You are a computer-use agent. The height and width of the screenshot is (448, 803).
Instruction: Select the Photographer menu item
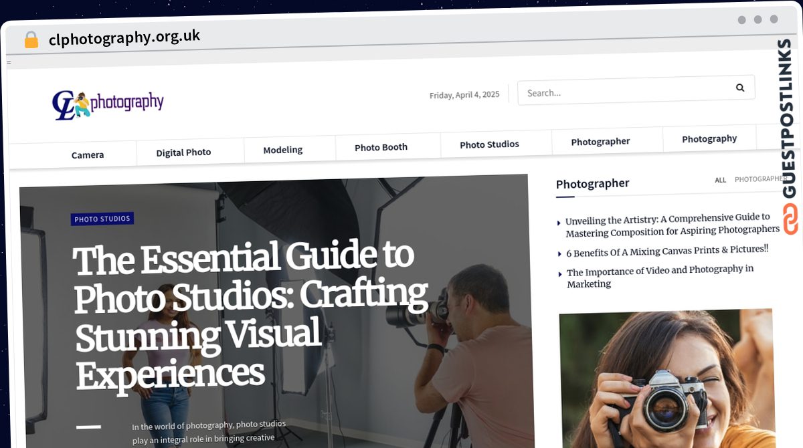tap(600, 142)
